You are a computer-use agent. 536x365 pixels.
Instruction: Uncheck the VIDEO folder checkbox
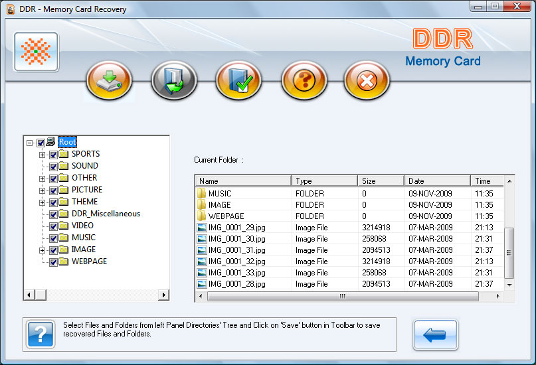pos(53,226)
